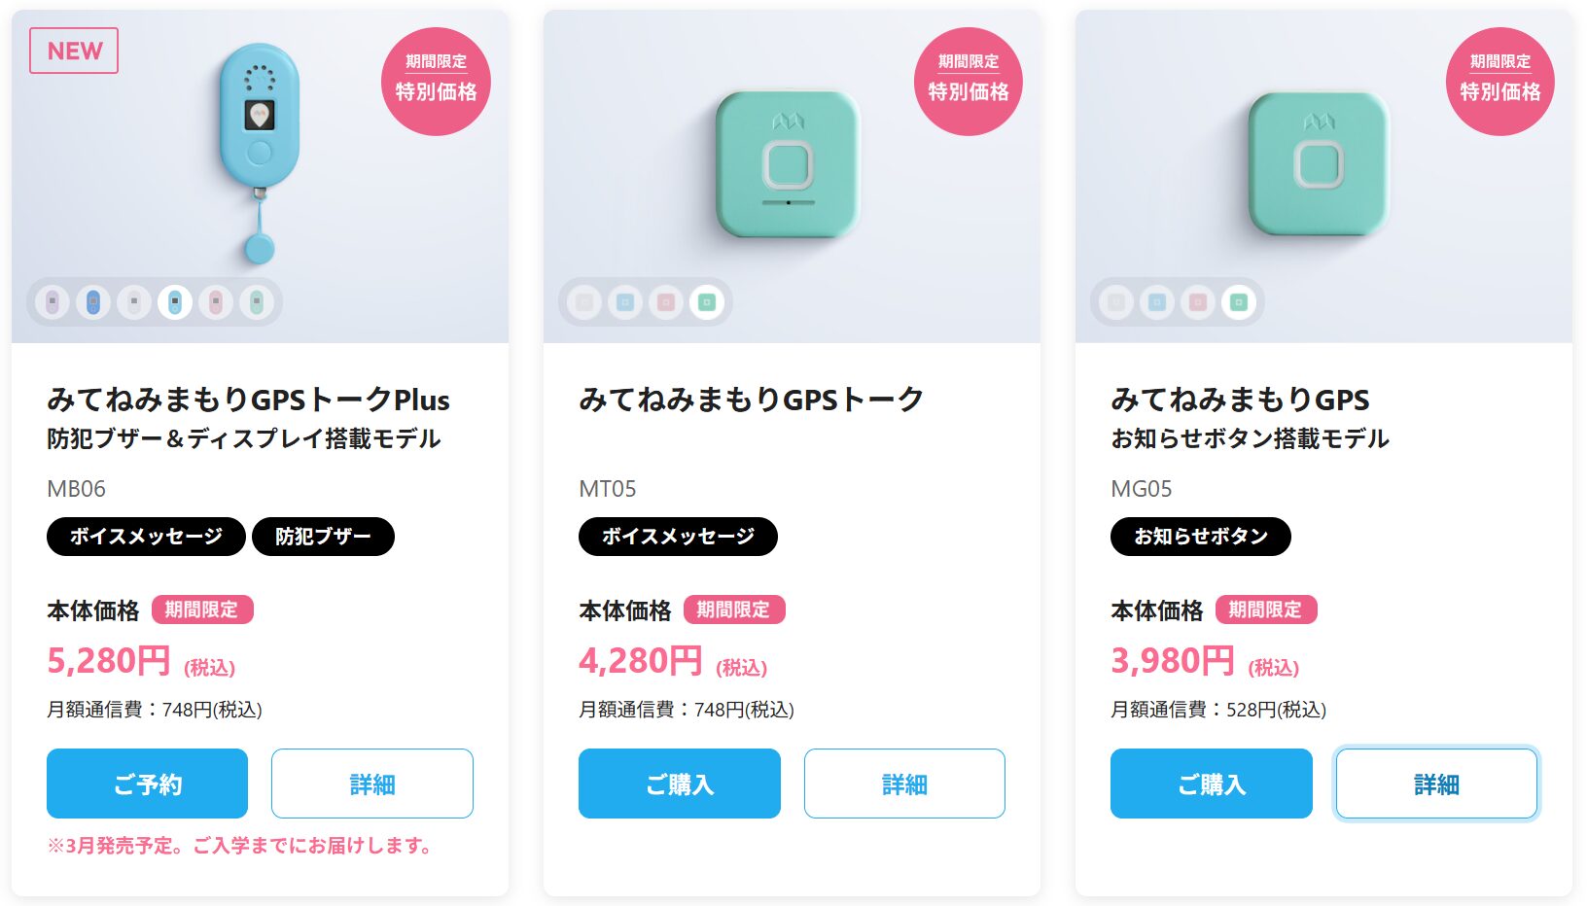1587x906 pixels.
Task: Select white color for MT05 GPS Talk
Action: 584,302
